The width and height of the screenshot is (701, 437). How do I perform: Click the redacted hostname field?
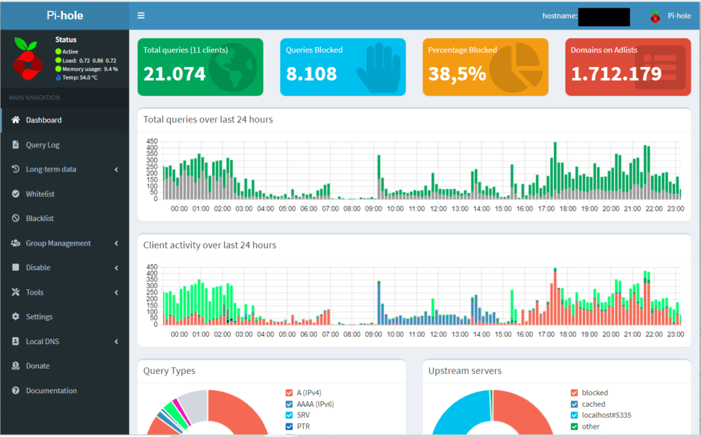click(x=604, y=17)
